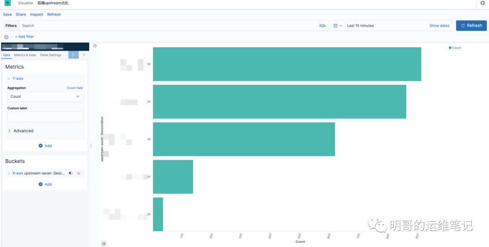
Task: Toggle the legend list icon below chart
Action: pyautogui.click(x=104, y=243)
